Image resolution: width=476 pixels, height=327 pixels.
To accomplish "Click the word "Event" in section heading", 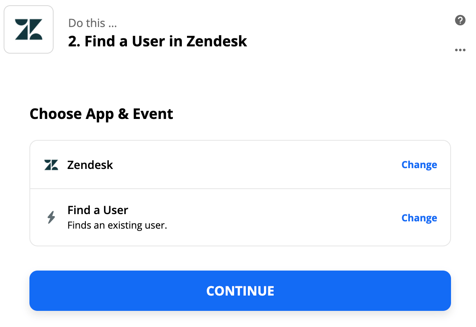I will tap(153, 114).
